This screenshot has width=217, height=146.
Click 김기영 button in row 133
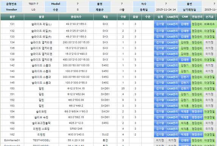click(x=160, y=37)
